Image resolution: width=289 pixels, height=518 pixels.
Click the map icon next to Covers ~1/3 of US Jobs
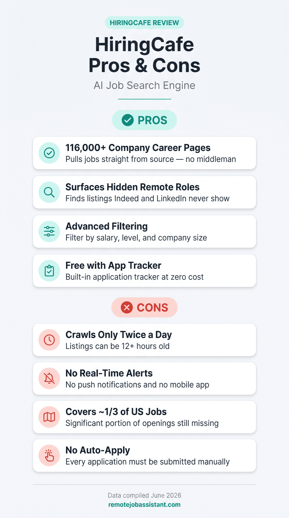point(49,417)
